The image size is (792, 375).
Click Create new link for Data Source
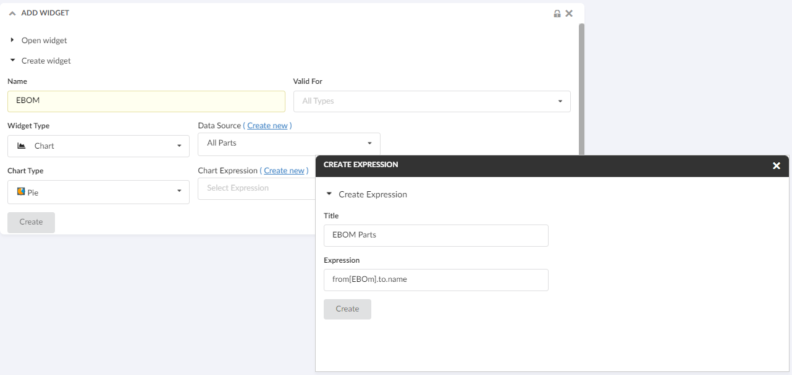click(268, 125)
